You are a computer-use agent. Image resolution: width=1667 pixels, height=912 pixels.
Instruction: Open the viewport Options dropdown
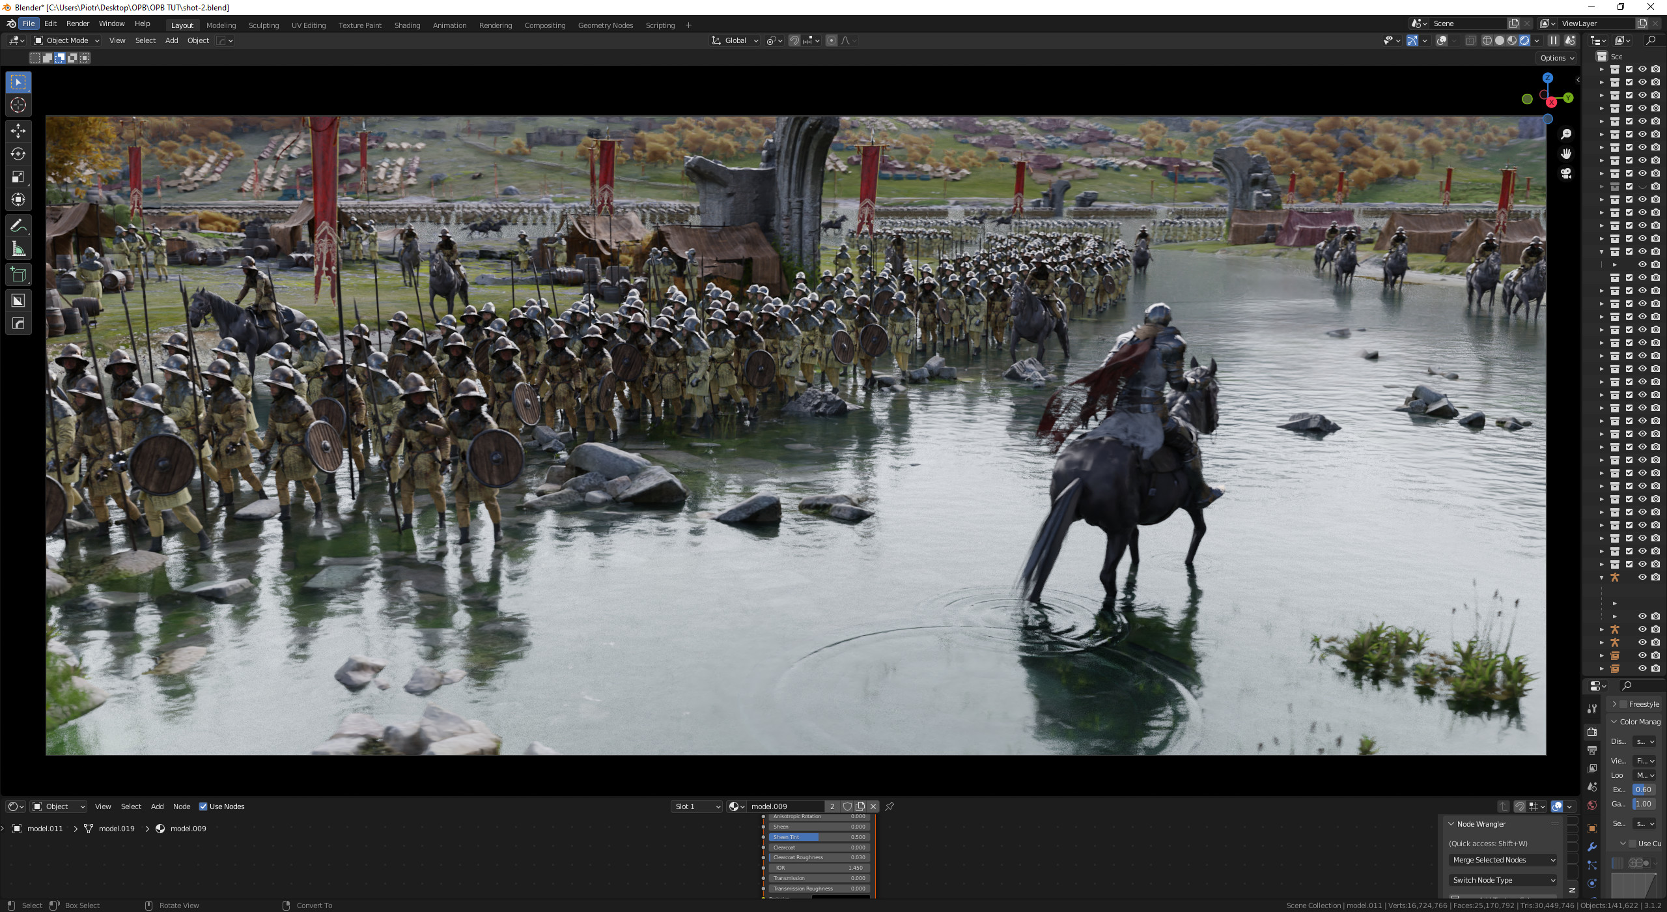click(1557, 58)
